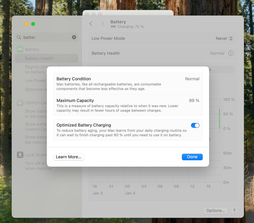Open Learn More about battery health

69,157
